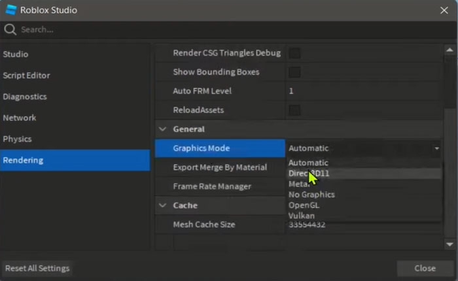Select the Graphics Mode property row
This screenshot has height=281, width=458.
pos(220,148)
